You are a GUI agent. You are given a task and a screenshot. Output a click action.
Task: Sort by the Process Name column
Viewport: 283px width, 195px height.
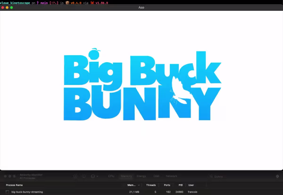pyautogui.click(x=14, y=185)
